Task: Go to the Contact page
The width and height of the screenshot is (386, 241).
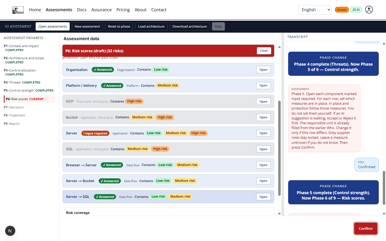Action: coord(159,10)
